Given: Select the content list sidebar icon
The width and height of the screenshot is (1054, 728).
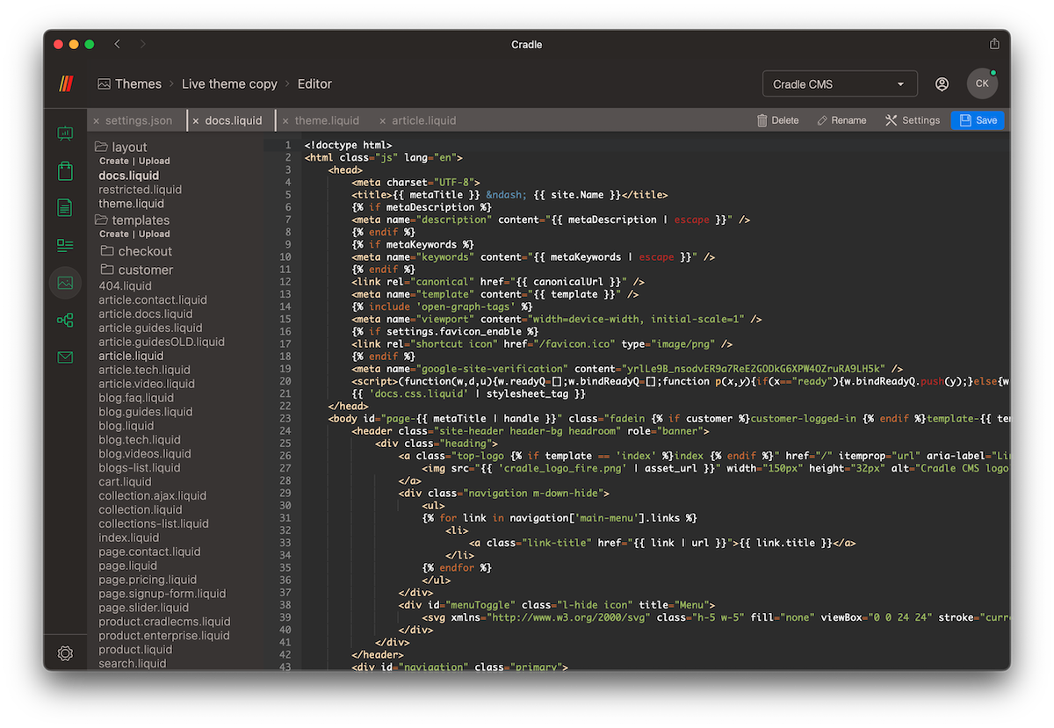Looking at the screenshot, I should click(x=65, y=245).
